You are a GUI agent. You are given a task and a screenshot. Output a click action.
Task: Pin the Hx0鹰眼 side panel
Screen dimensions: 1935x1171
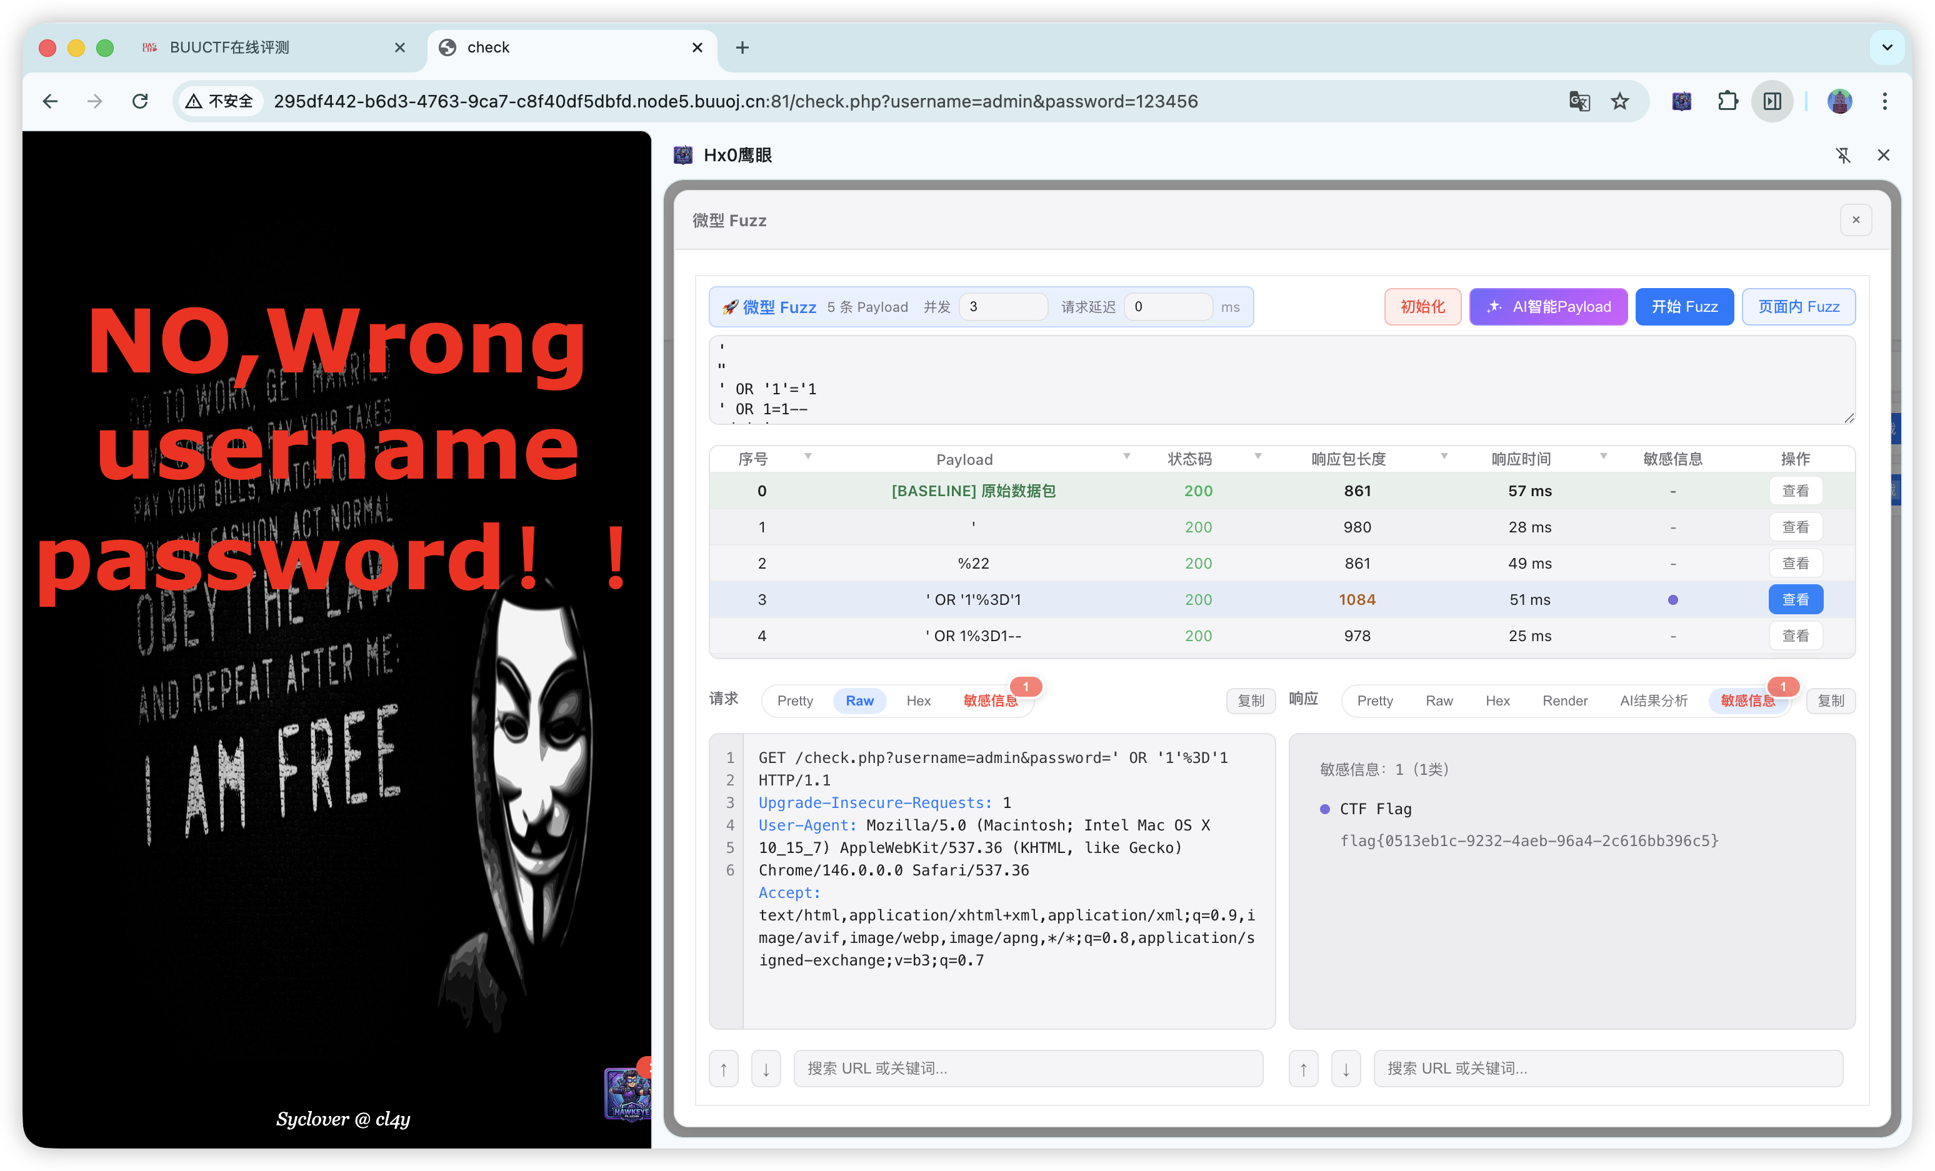(1842, 156)
